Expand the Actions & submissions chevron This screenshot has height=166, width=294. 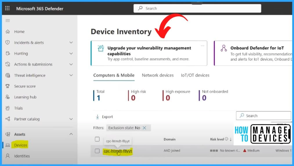tap(71, 64)
